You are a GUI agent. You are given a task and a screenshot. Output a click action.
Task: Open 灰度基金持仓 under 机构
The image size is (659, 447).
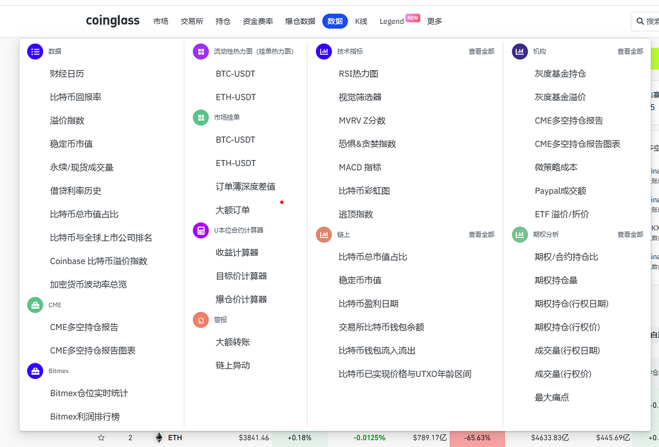pyautogui.click(x=560, y=74)
